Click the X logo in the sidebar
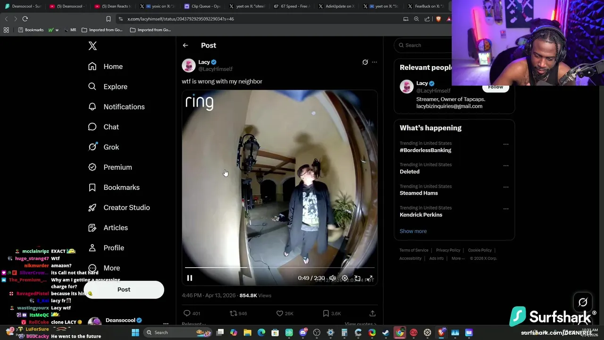 (92, 46)
